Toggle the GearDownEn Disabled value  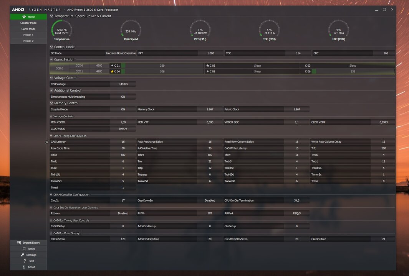(x=210, y=200)
